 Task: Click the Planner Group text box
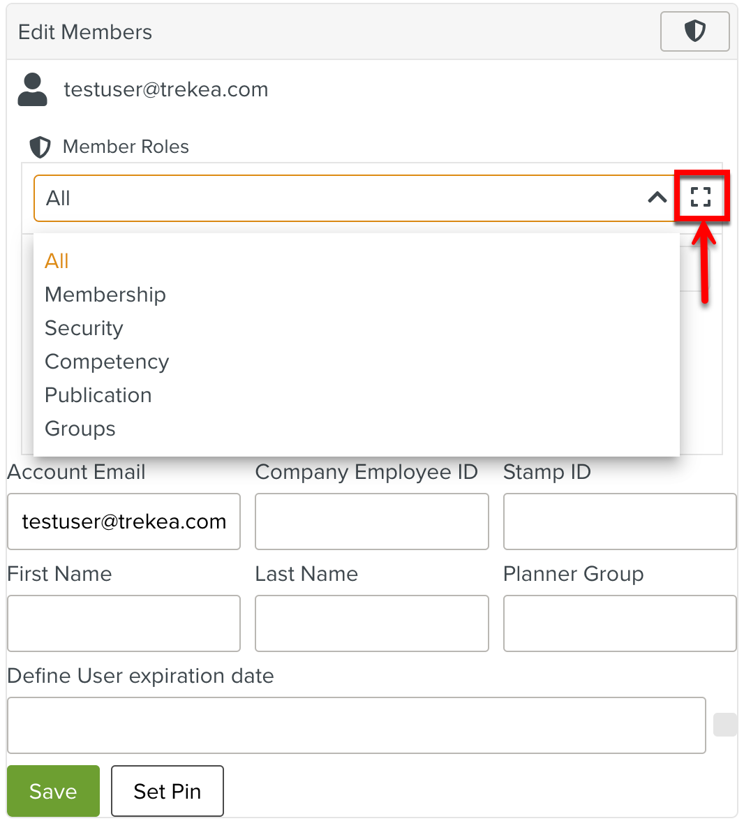[619, 623]
